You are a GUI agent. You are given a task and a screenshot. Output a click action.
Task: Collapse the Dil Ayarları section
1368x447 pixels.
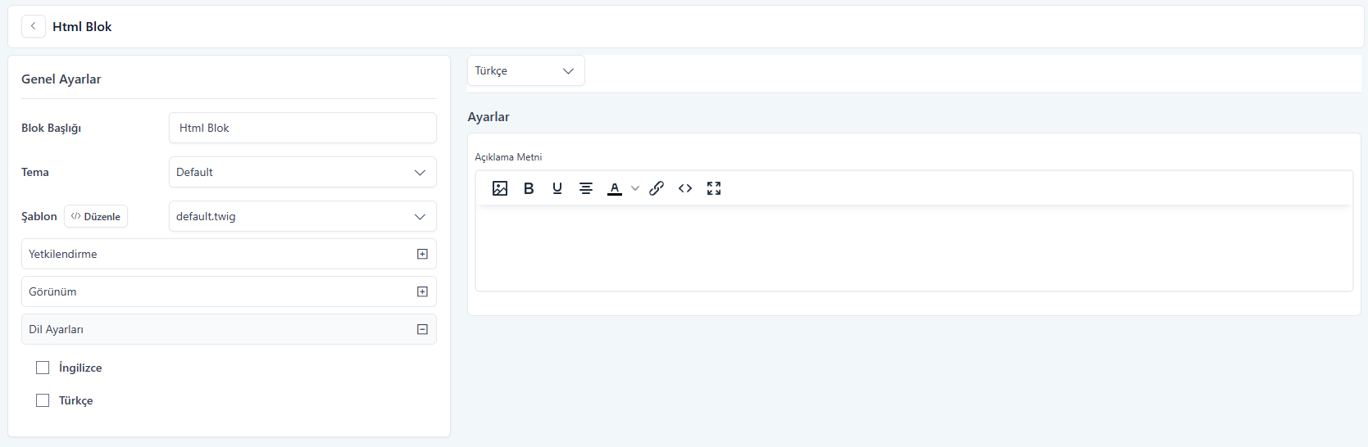229,329
